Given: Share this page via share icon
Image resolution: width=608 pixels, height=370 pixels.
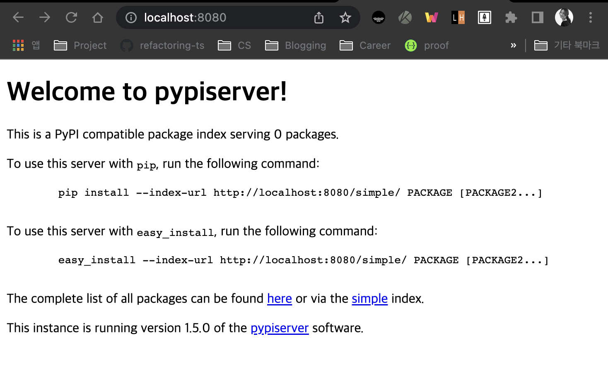Looking at the screenshot, I should tap(319, 17).
